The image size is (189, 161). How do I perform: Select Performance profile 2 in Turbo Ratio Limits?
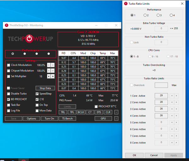[x=145, y=15]
